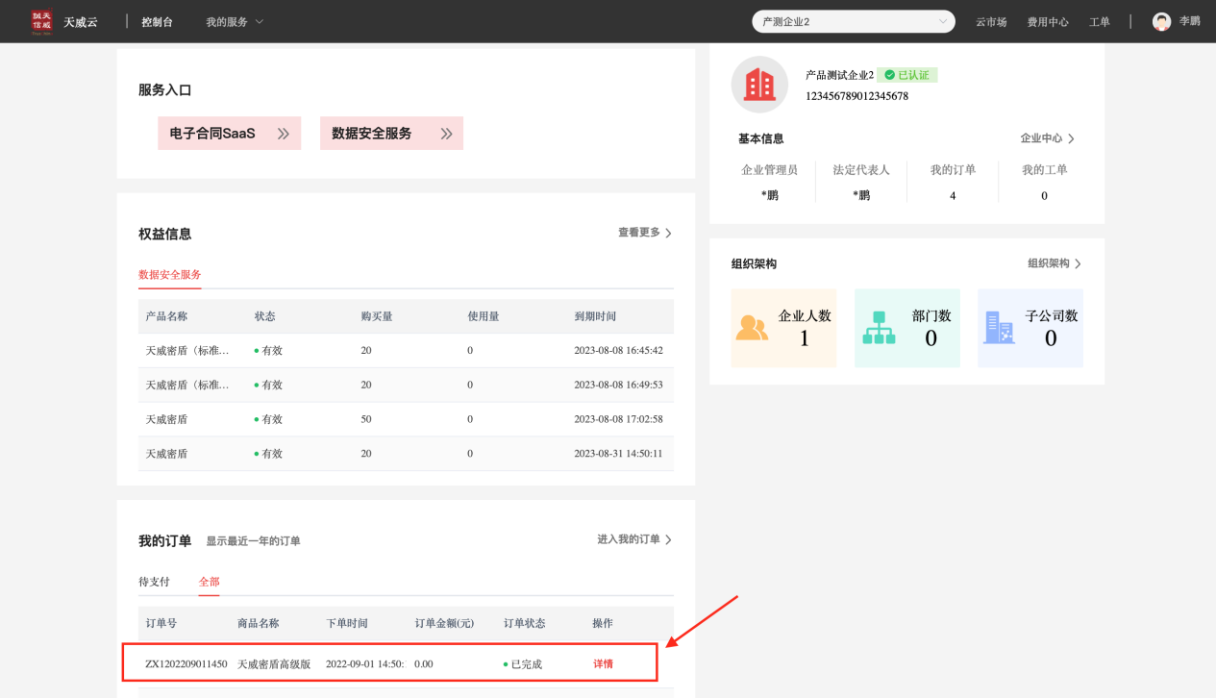Click order time 2022-09-01 14:50

[x=364, y=663]
